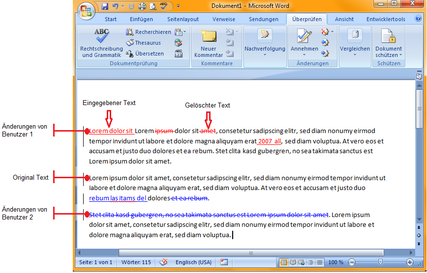The image size is (427, 273).
Task: Go to the previous change icon
Action: 325,43
